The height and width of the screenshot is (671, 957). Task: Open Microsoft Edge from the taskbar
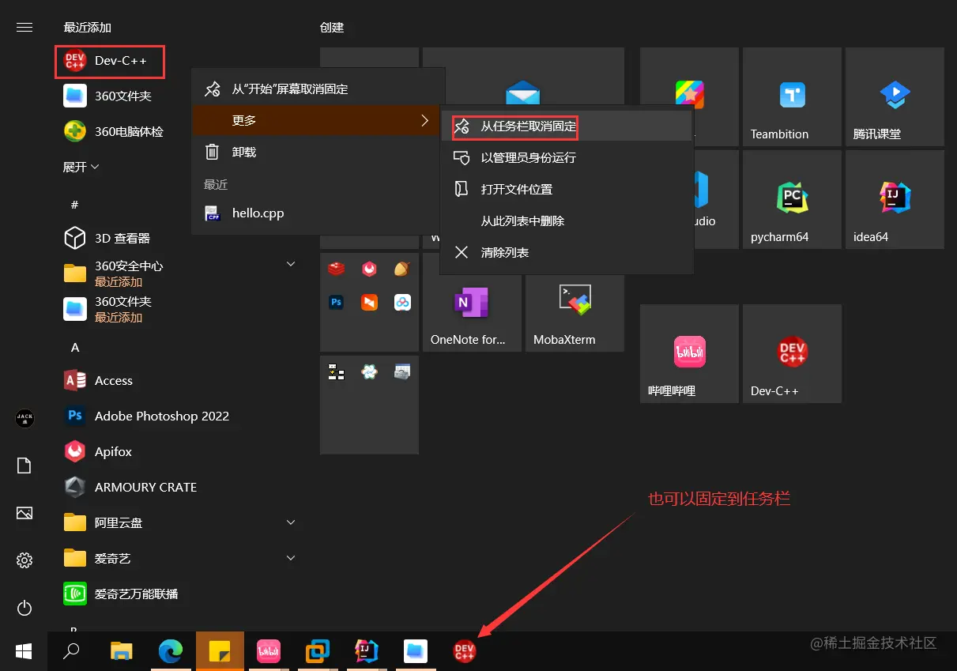click(171, 651)
